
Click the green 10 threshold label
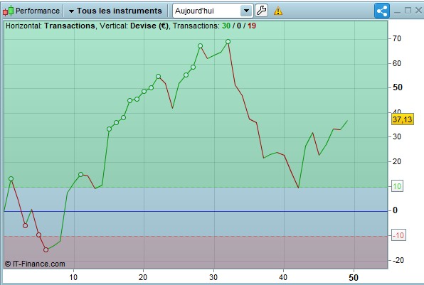(397, 186)
